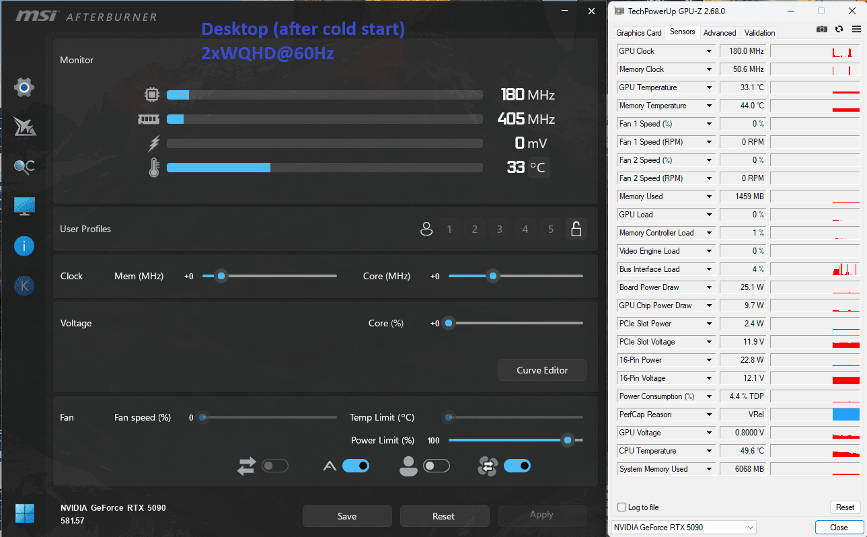Click the profile lock icon
This screenshot has height=537, width=867.
(x=576, y=229)
